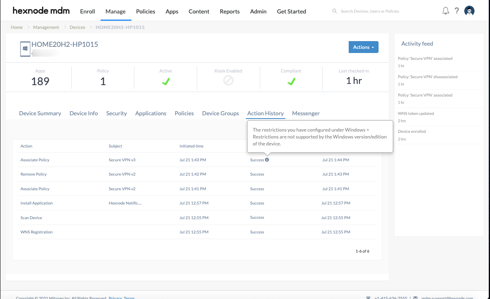Image resolution: width=490 pixels, height=299 pixels.
Task: Click the Hexnode Notific... subject
Action: (x=125, y=203)
